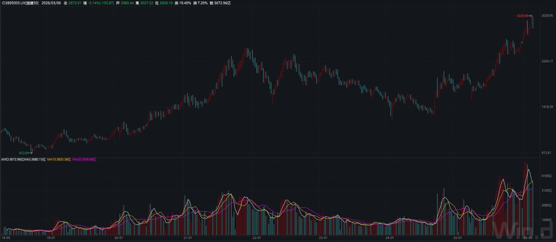Click the 26-01 time axis label

[x=527, y=238]
